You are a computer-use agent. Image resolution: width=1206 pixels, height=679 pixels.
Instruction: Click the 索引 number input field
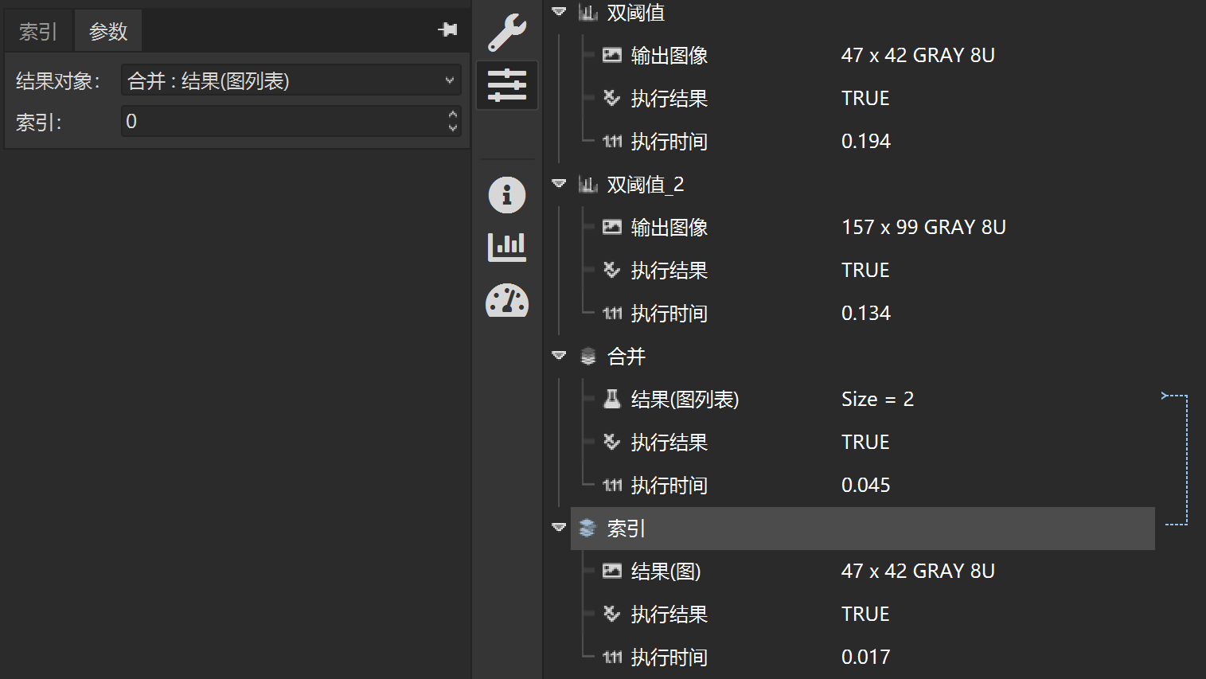coord(283,121)
